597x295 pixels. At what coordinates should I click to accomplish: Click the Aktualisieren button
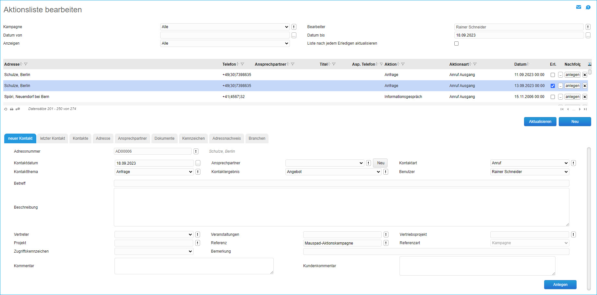[x=540, y=122]
